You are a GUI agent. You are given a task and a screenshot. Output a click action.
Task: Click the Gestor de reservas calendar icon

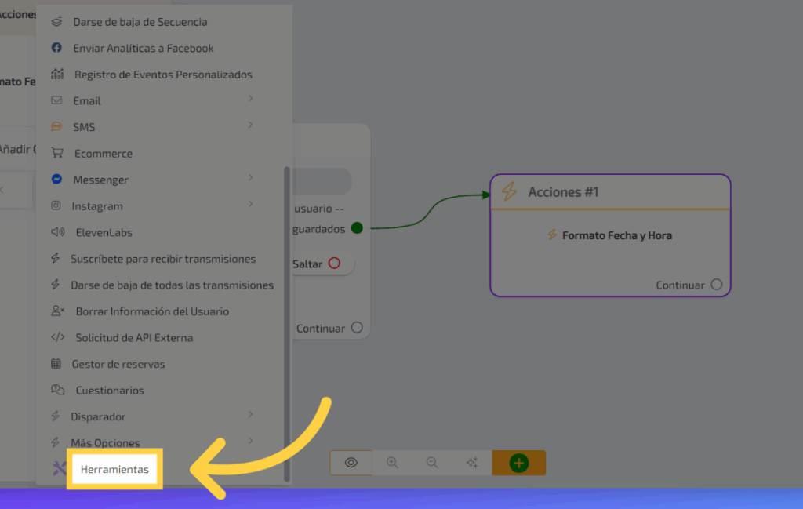coord(56,364)
